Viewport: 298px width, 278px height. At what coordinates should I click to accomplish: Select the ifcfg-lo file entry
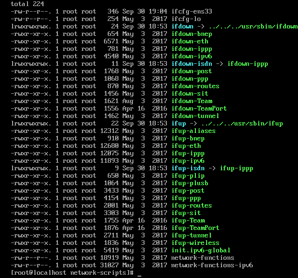click(186, 19)
